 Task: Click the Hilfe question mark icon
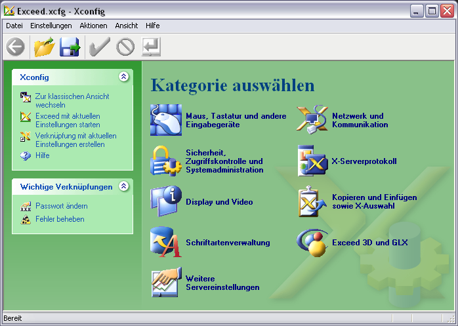coord(26,155)
